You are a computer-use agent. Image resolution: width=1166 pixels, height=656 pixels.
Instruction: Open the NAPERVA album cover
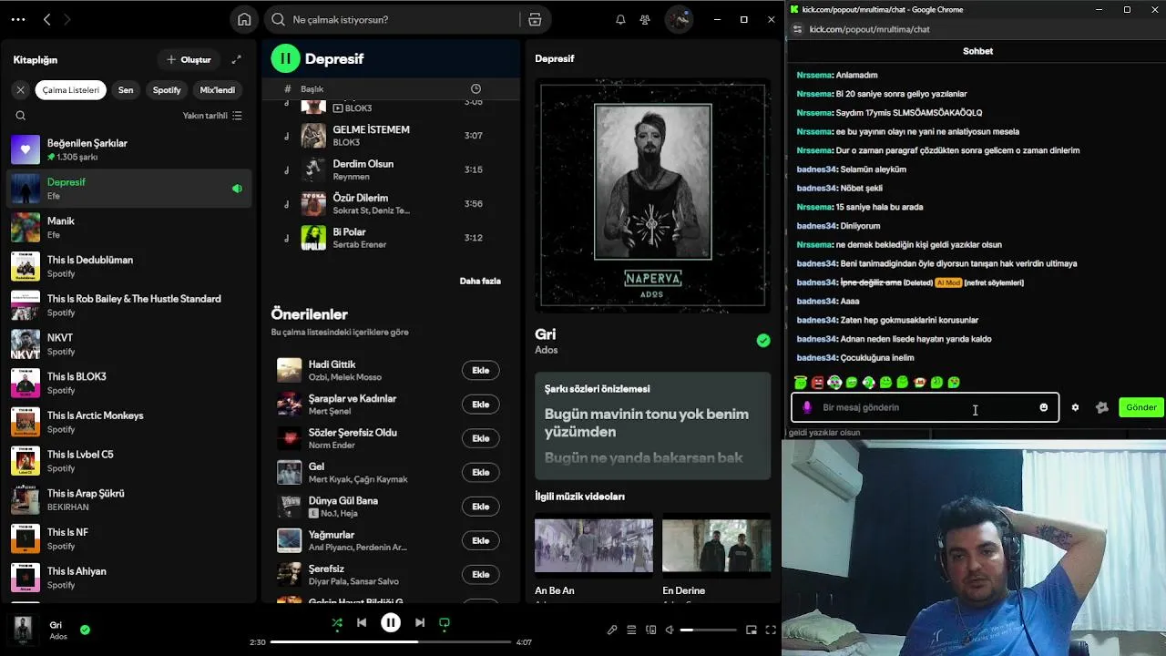pos(652,195)
